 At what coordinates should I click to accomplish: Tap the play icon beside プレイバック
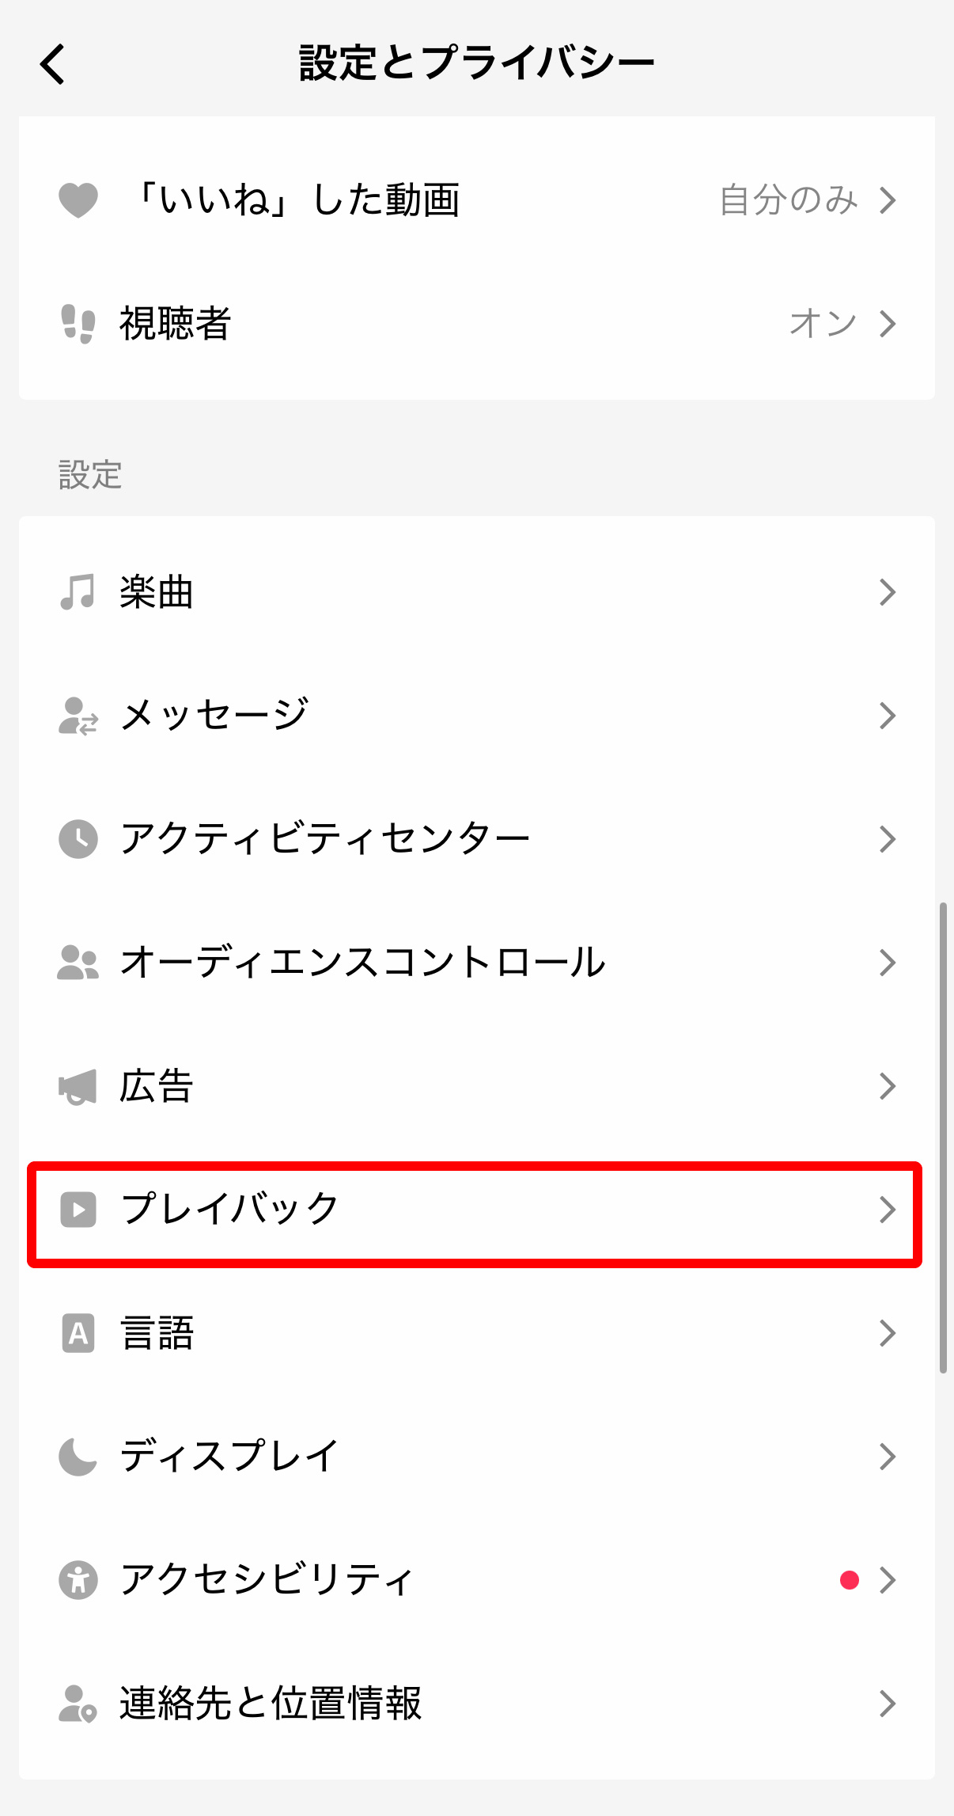pyautogui.click(x=78, y=1210)
